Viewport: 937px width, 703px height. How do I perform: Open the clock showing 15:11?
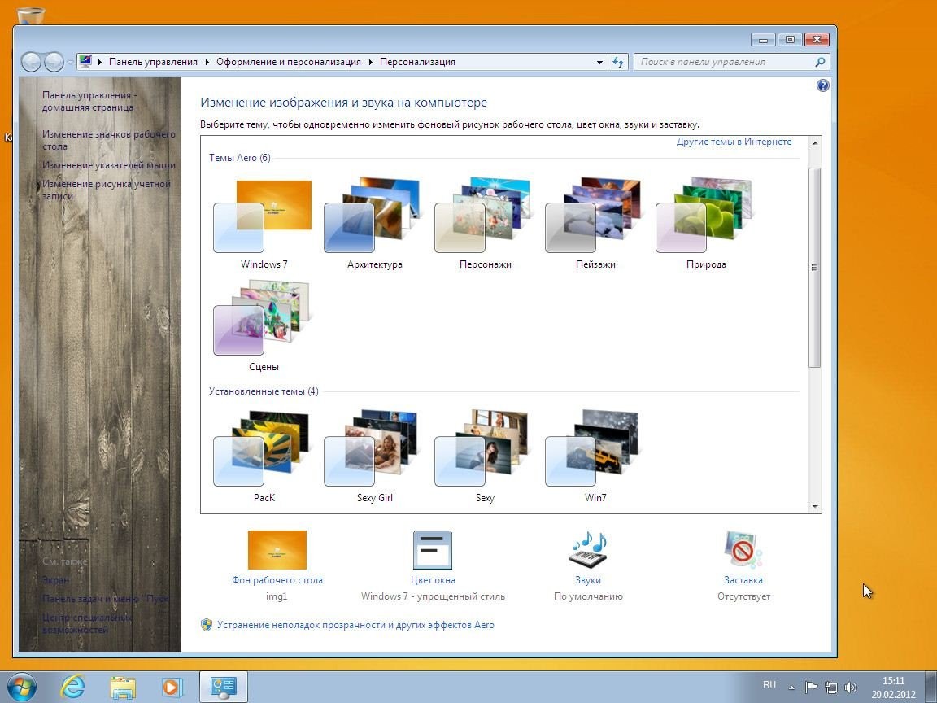point(893,688)
